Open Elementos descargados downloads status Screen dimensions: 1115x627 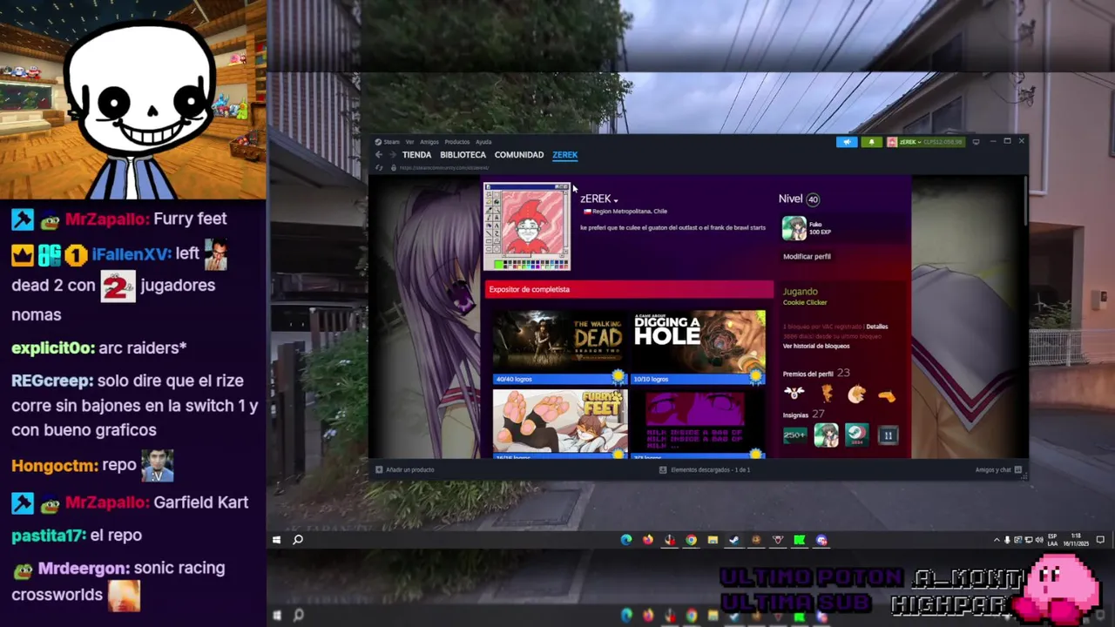(705, 470)
